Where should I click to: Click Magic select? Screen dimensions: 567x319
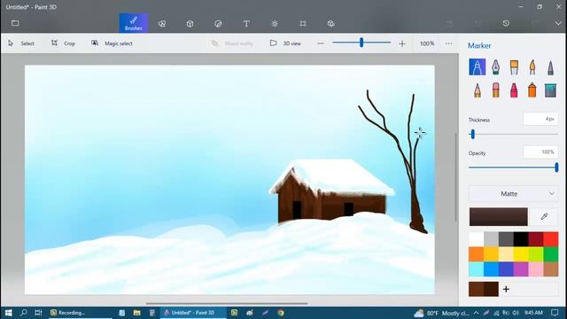point(112,43)
